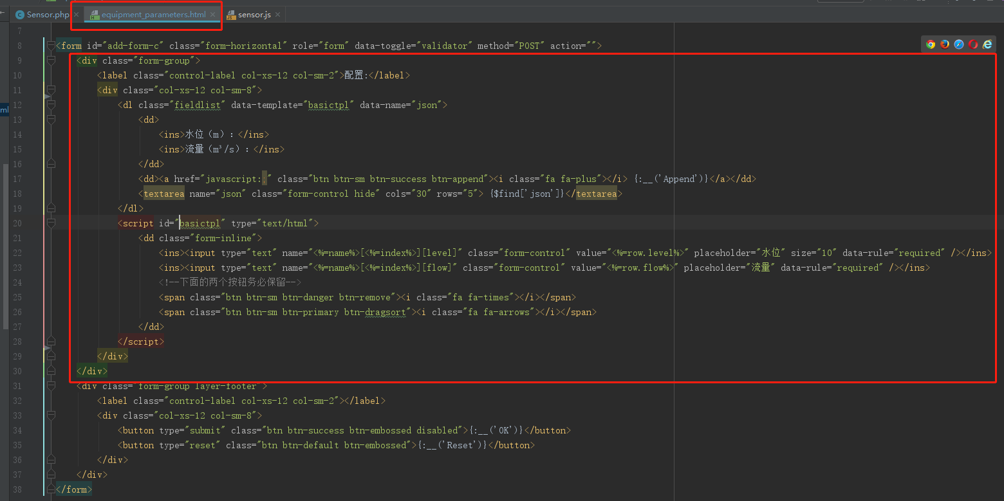Viewport: 1004px width, 501px height.
Task: Close the Sensor.php tab
Action: click(x=76, y=14)
